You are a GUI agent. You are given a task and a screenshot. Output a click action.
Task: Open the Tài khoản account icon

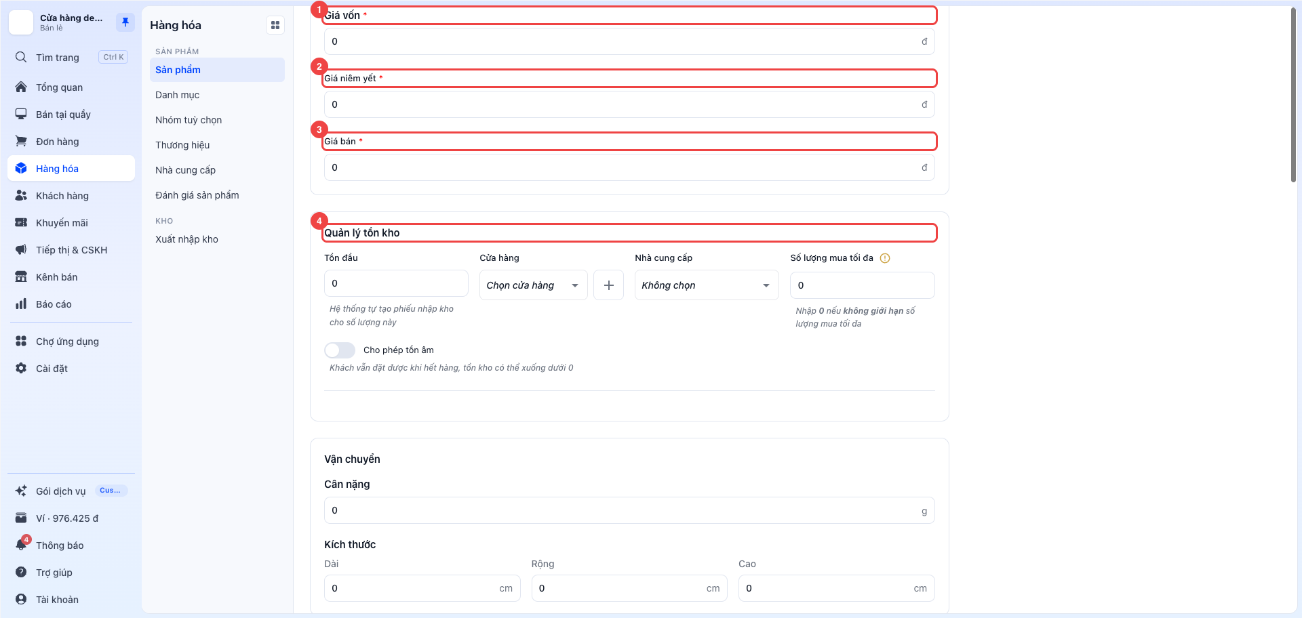point(21,599)
